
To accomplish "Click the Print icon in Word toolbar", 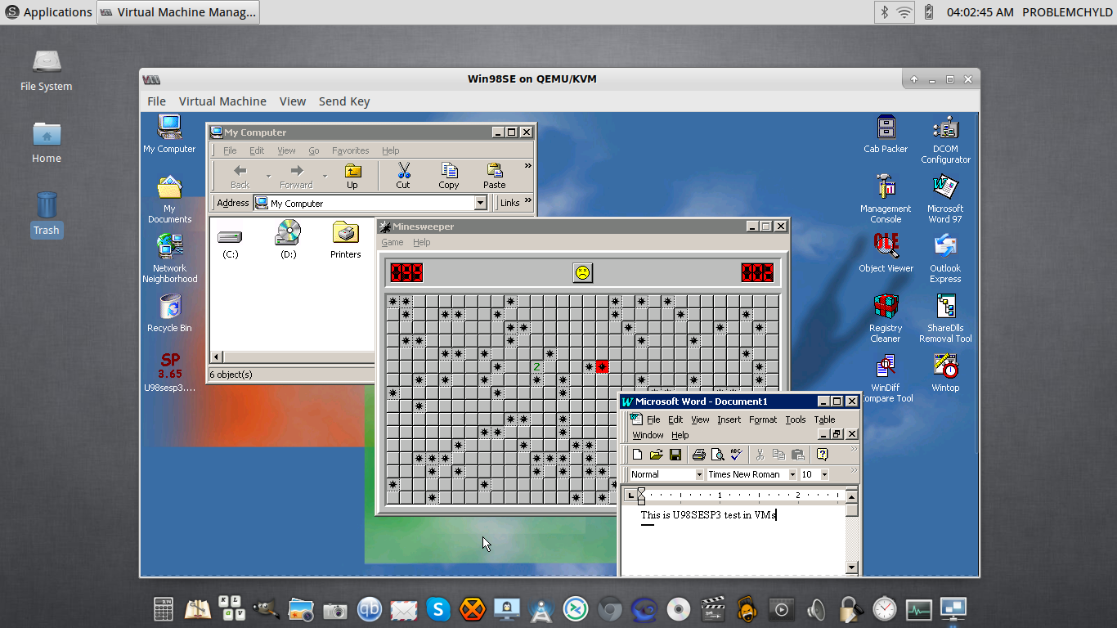I will 698,455.
